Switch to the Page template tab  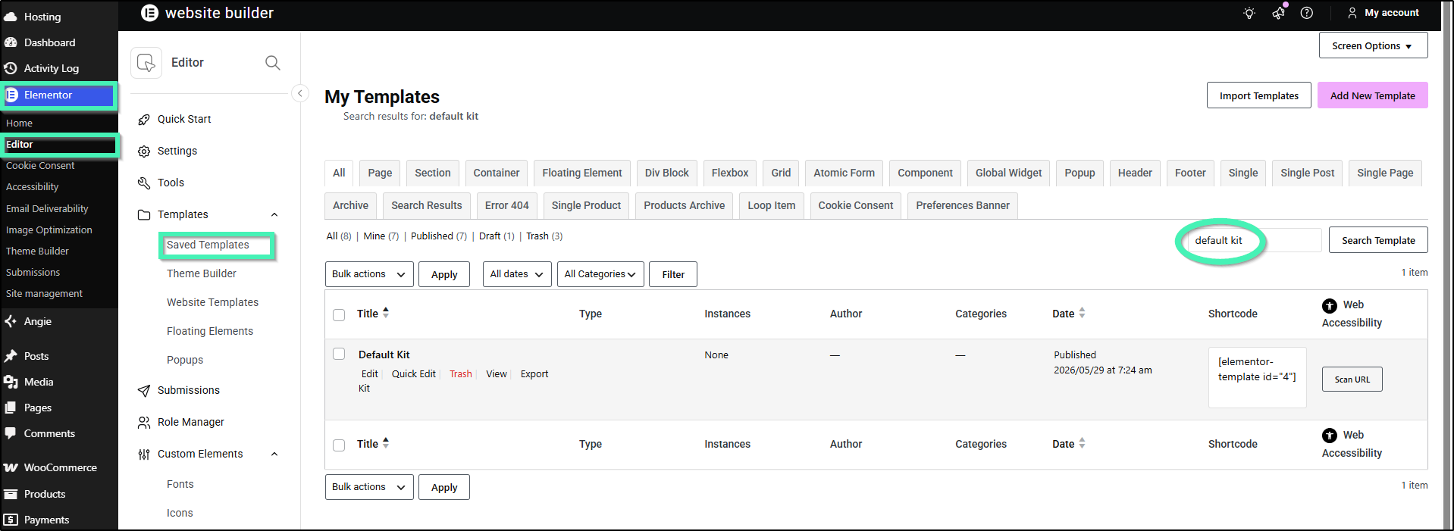click(380, 173)
